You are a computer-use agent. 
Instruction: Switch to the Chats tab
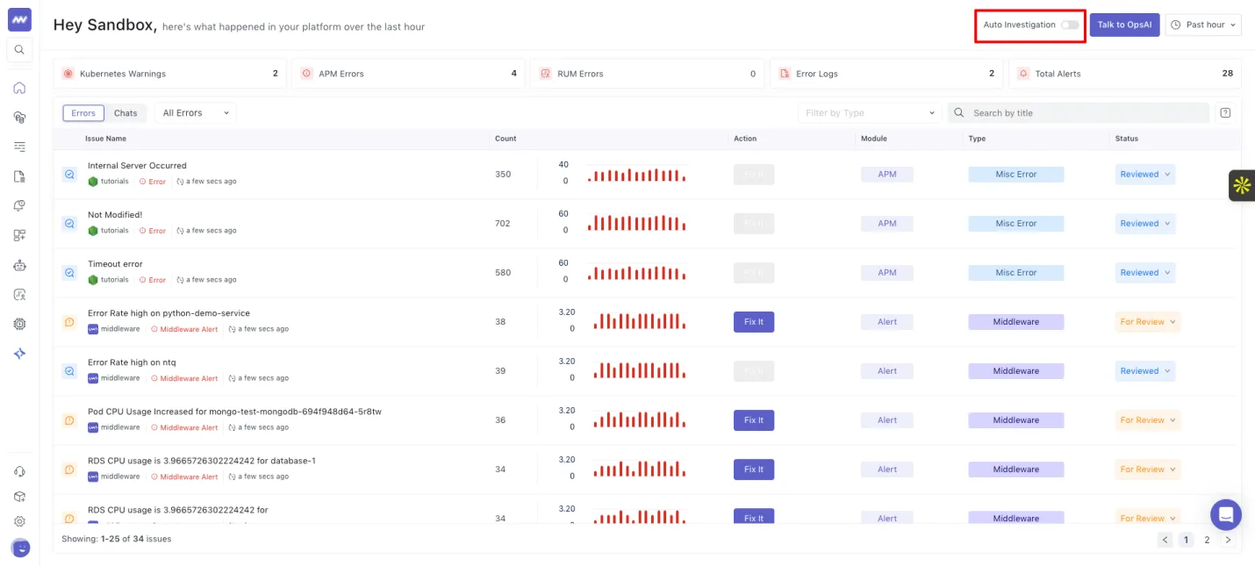coord(125,113)
